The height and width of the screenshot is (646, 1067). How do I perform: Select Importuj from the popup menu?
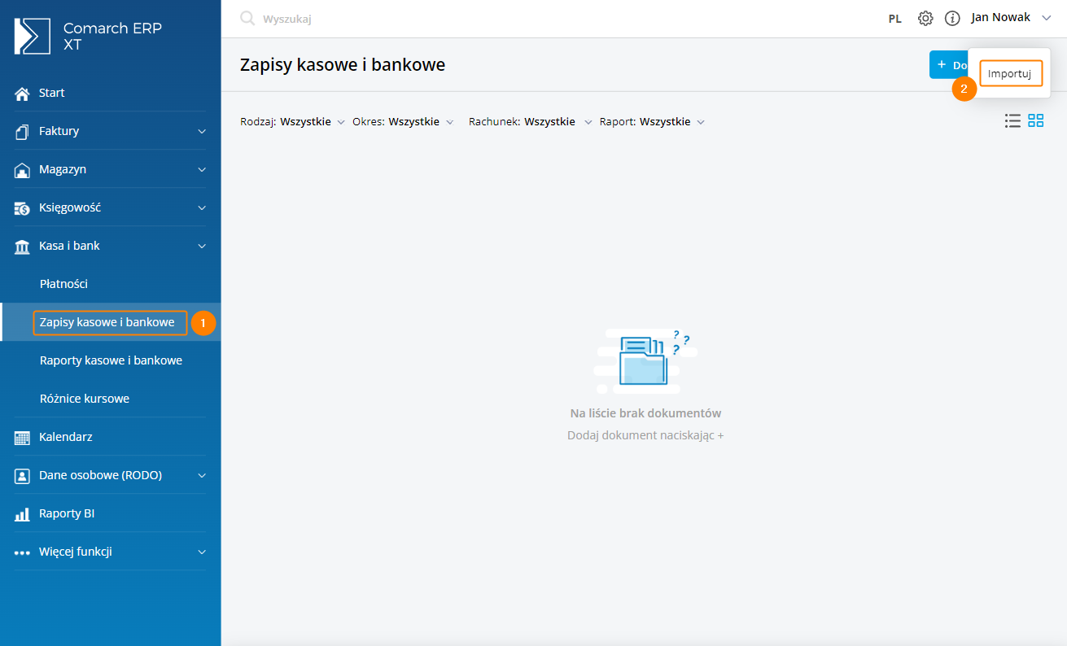[x=1010, y=73]
